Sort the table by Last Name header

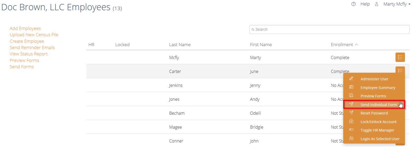pos(180,45)
